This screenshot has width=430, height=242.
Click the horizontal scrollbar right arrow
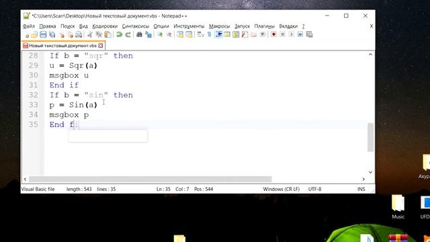(363, 179)
